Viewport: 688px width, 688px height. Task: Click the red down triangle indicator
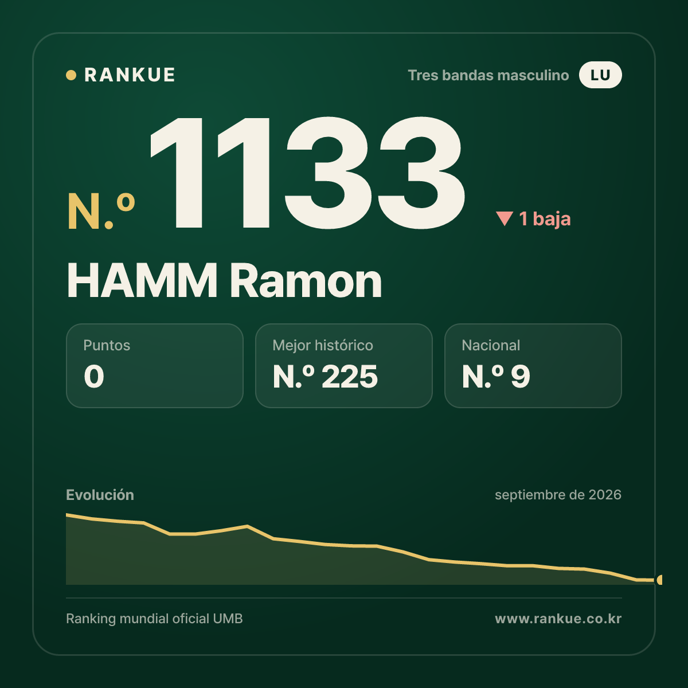coord(505,218)
